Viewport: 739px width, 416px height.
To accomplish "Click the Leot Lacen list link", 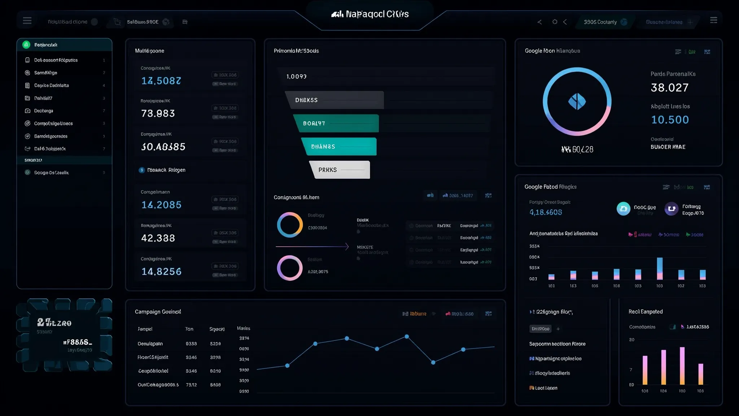I will click(543, 388).
